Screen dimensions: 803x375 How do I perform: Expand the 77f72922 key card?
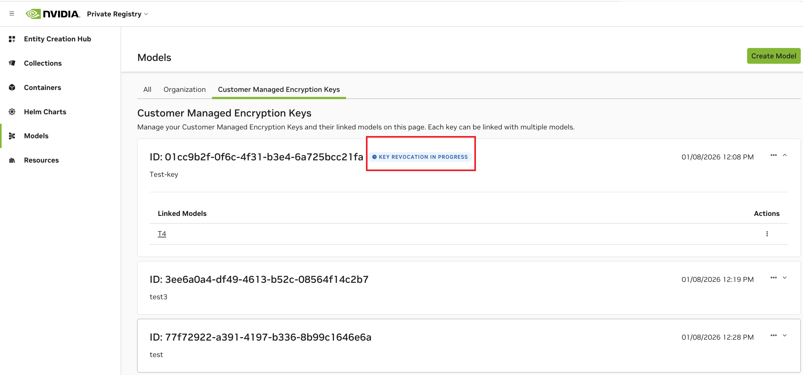(x=785, y=336)
